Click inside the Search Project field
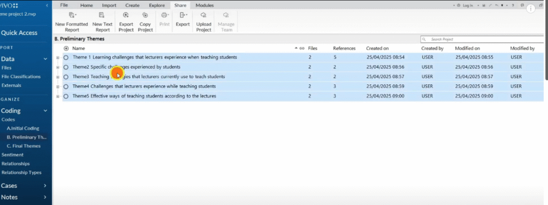Image resolution: width=548 pixels, height=205 pixels. (482, 40)
